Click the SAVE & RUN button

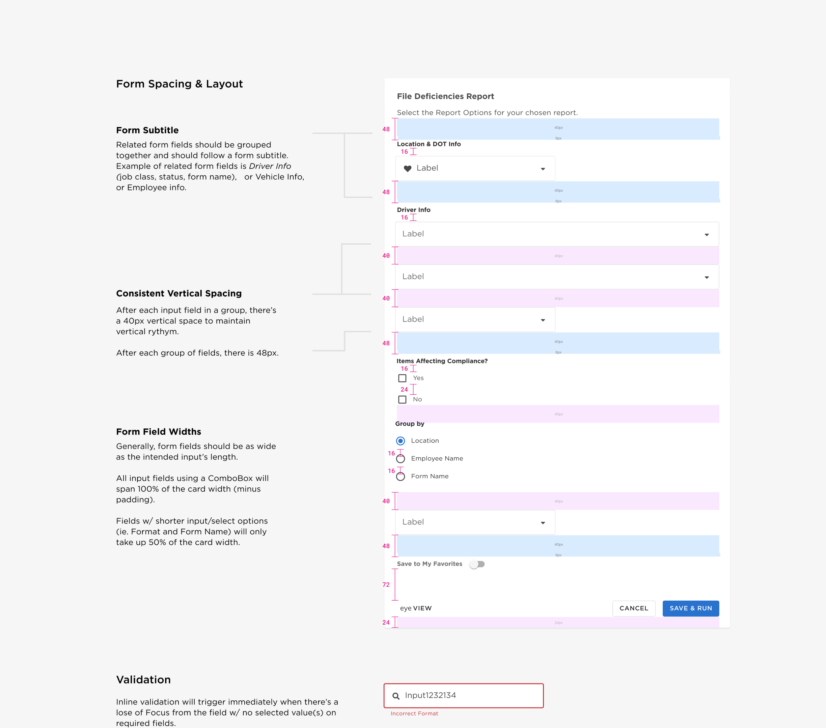(x=691, y=608)
